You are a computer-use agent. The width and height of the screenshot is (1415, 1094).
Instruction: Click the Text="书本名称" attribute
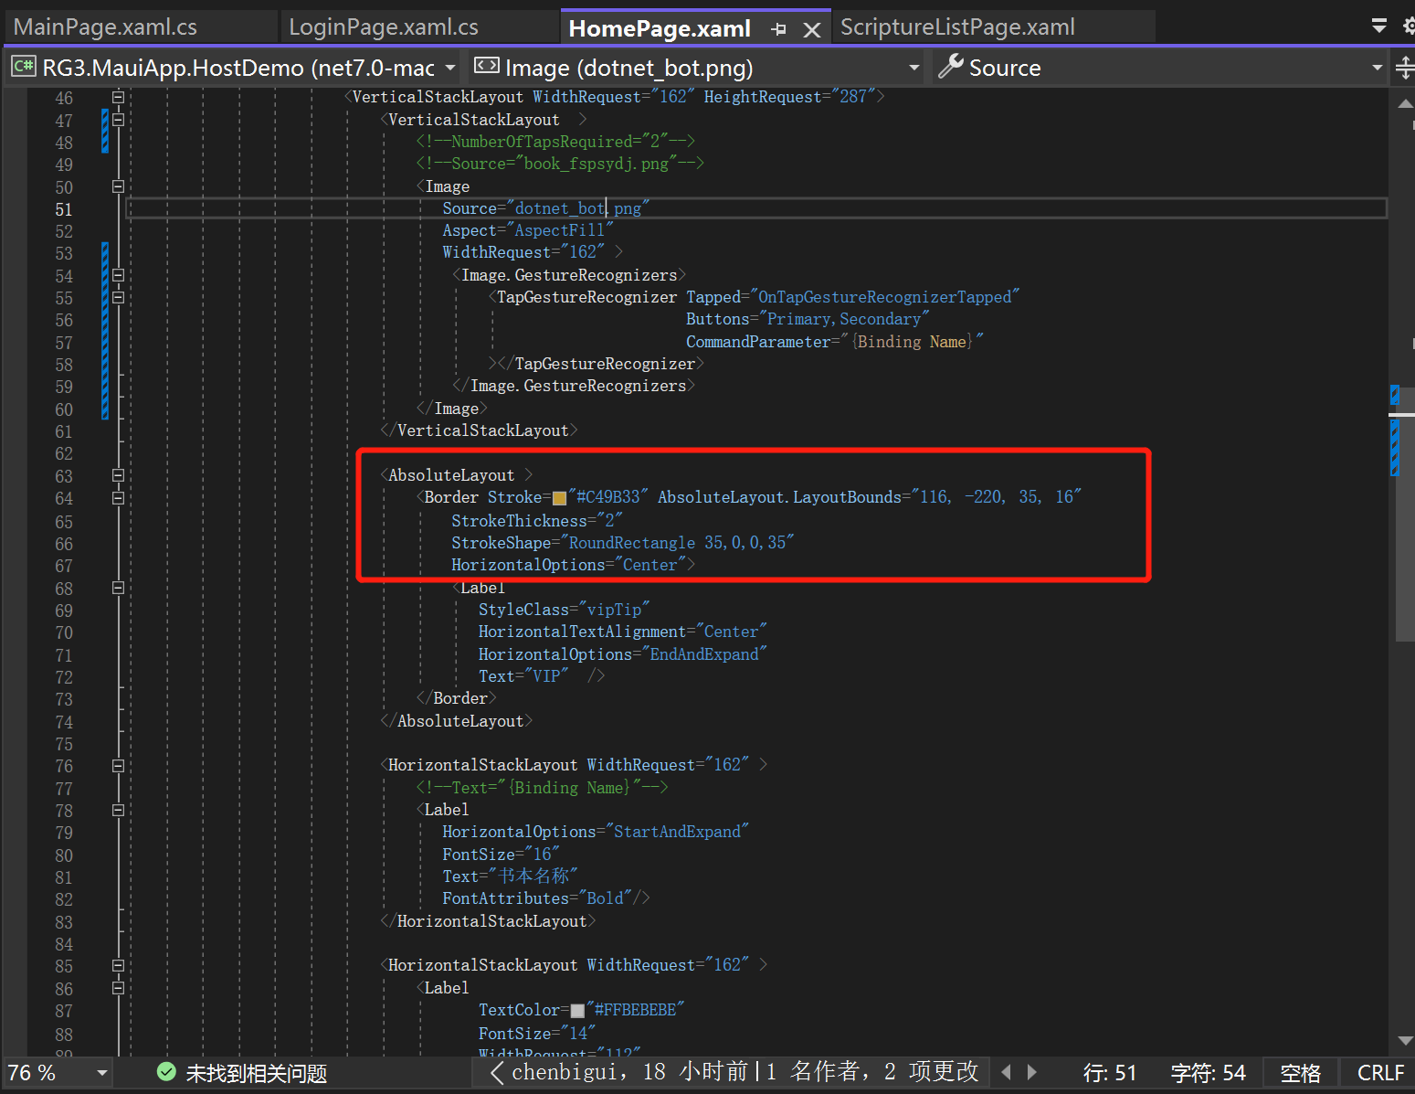[x=510, y=876]
